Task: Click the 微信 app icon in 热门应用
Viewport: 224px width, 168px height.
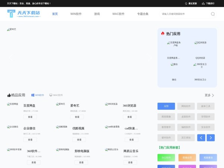Action: pyautogui.click(x=174, y=65)
